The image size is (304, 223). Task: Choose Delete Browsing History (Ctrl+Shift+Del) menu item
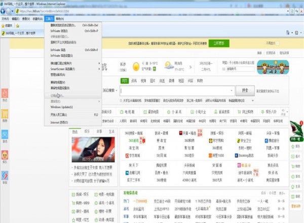tap(73, 25)
